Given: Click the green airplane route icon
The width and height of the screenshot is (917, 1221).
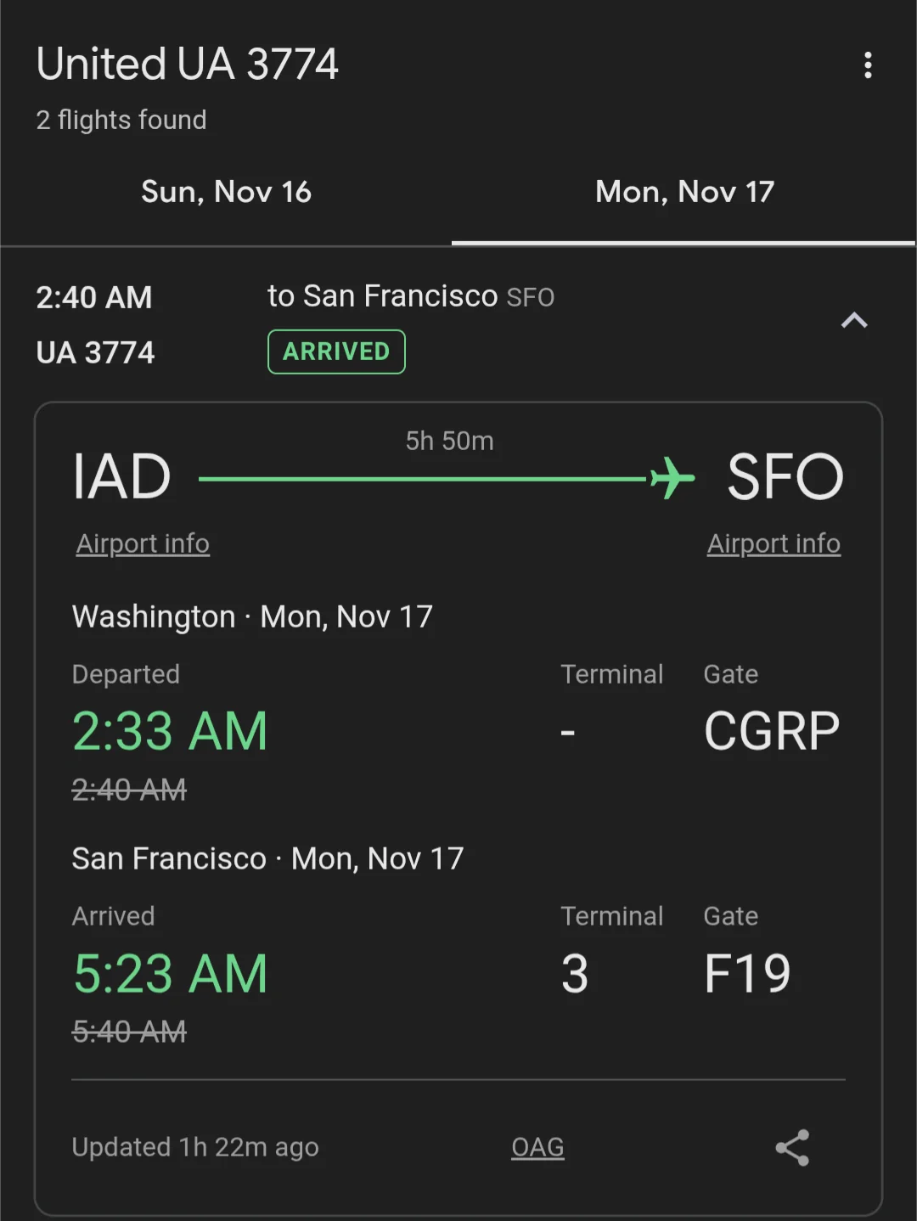Looking at the screenshot, I should [672, 478].
